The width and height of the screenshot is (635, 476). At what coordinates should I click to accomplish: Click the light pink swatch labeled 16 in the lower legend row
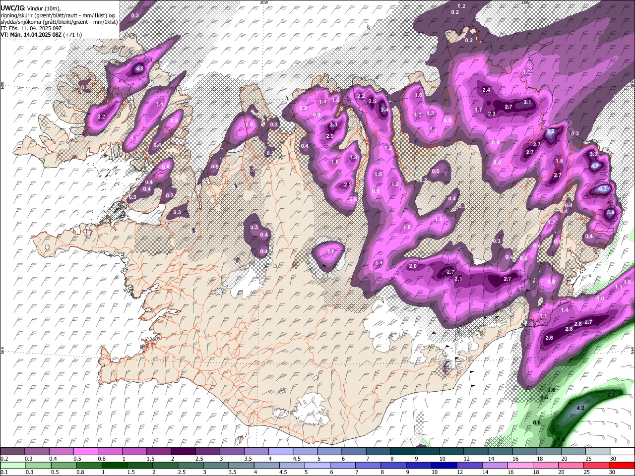(520, 465)
